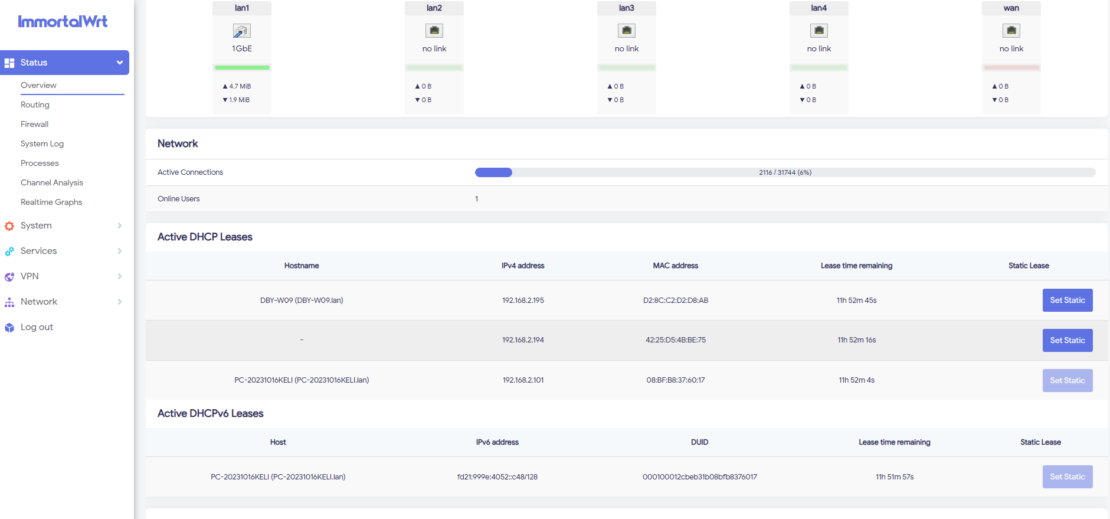
Task: Click the lan1 1GbE link speed text
Action: (242, 48)
